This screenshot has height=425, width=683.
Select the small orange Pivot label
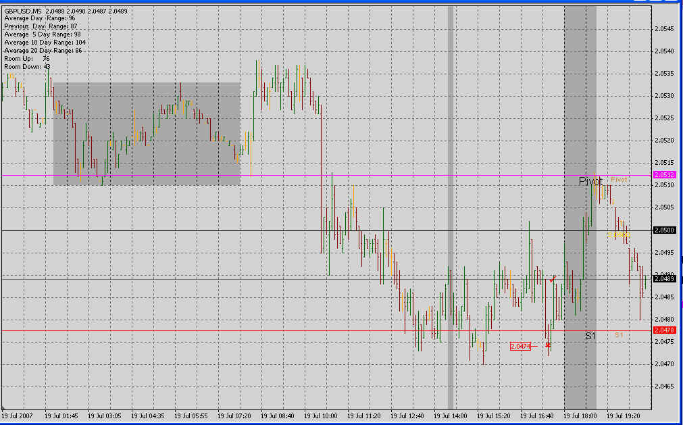(x=619, y=180)
